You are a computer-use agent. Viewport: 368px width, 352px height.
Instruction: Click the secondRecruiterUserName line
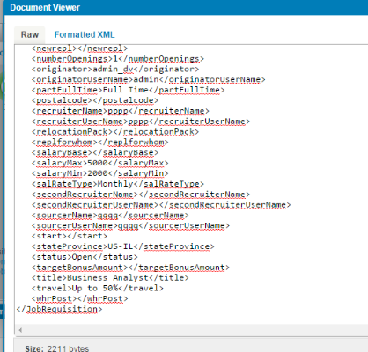[161, 205]
